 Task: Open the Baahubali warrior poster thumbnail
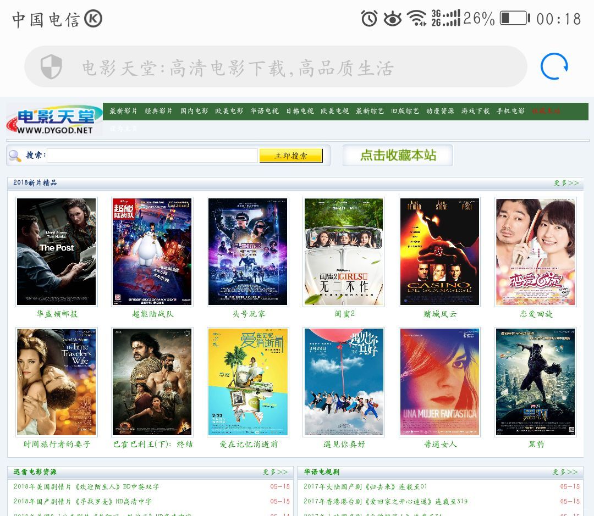click(152, 382)
